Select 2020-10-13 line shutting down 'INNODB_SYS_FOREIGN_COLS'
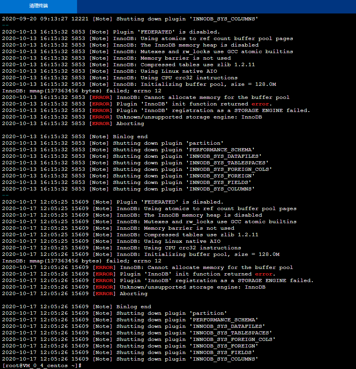This screenshot has height=369, width=356. pyautogui.click(x=137, y=169)
